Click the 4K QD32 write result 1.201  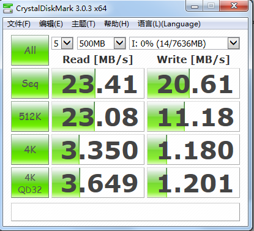point(193,183)
